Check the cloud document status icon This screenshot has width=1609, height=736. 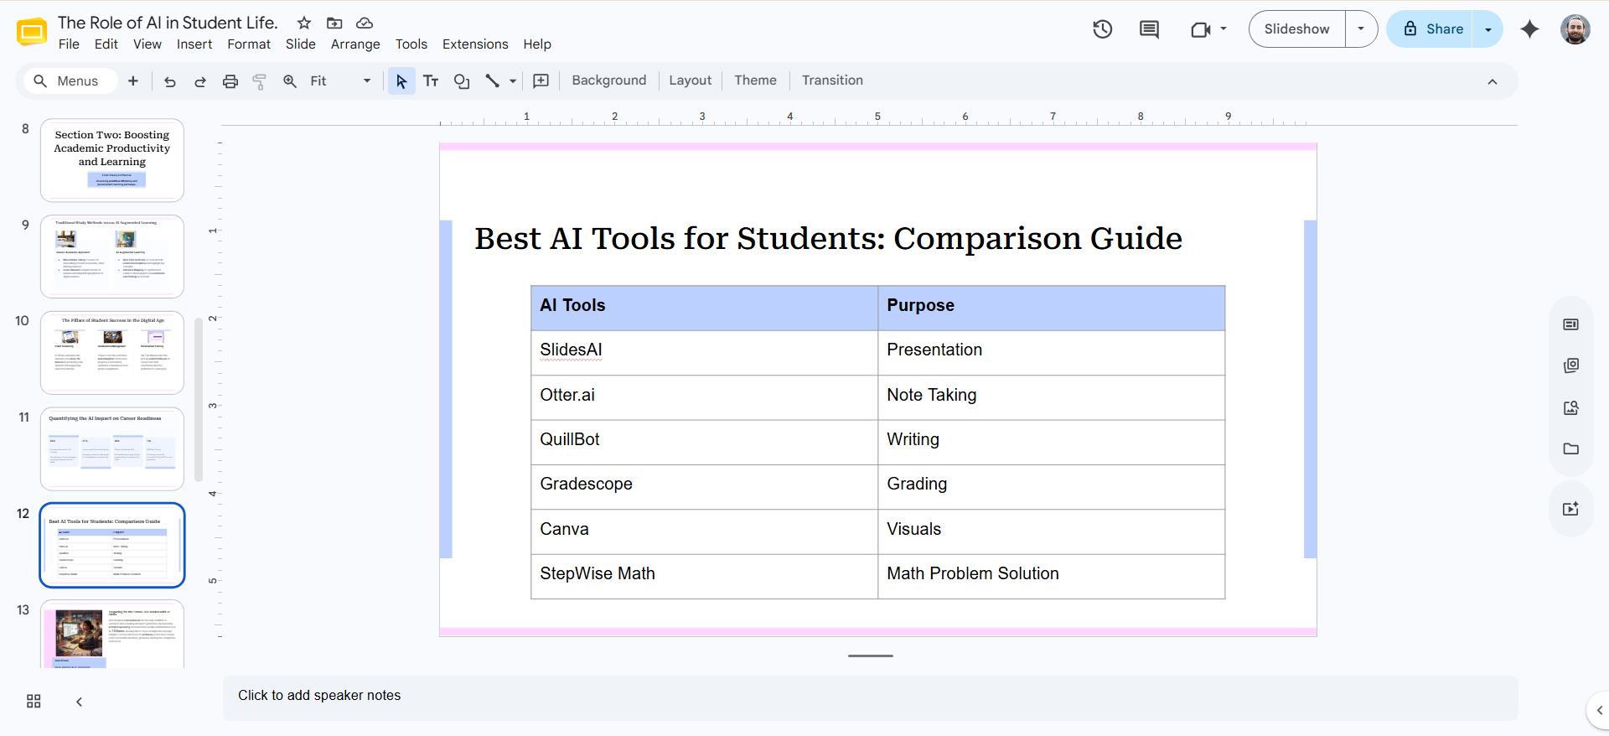point(365,23)
